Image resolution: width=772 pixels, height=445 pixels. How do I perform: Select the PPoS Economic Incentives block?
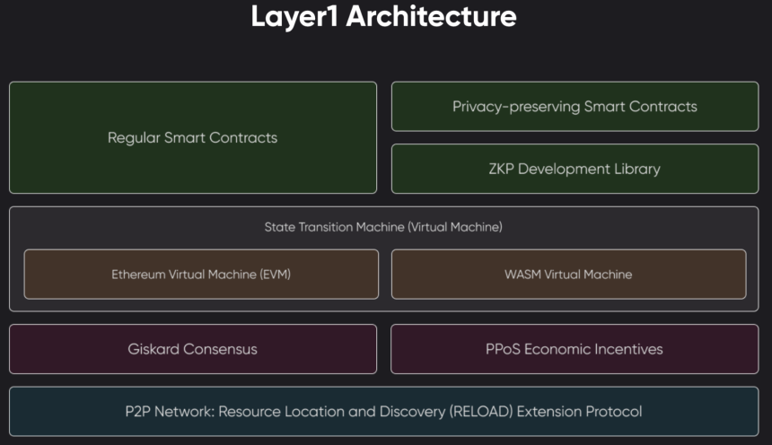[x=575, y=349]
